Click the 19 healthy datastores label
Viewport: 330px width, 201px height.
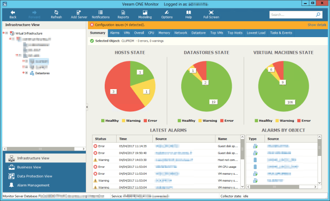(x=213, y=102)
